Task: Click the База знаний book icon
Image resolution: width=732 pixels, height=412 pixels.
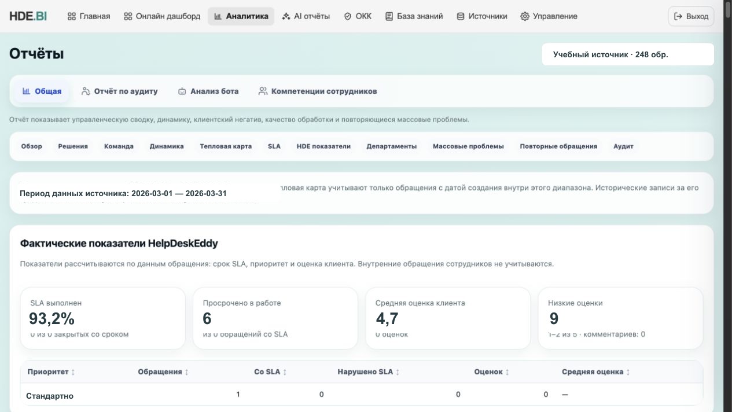Action: [389, 16]
